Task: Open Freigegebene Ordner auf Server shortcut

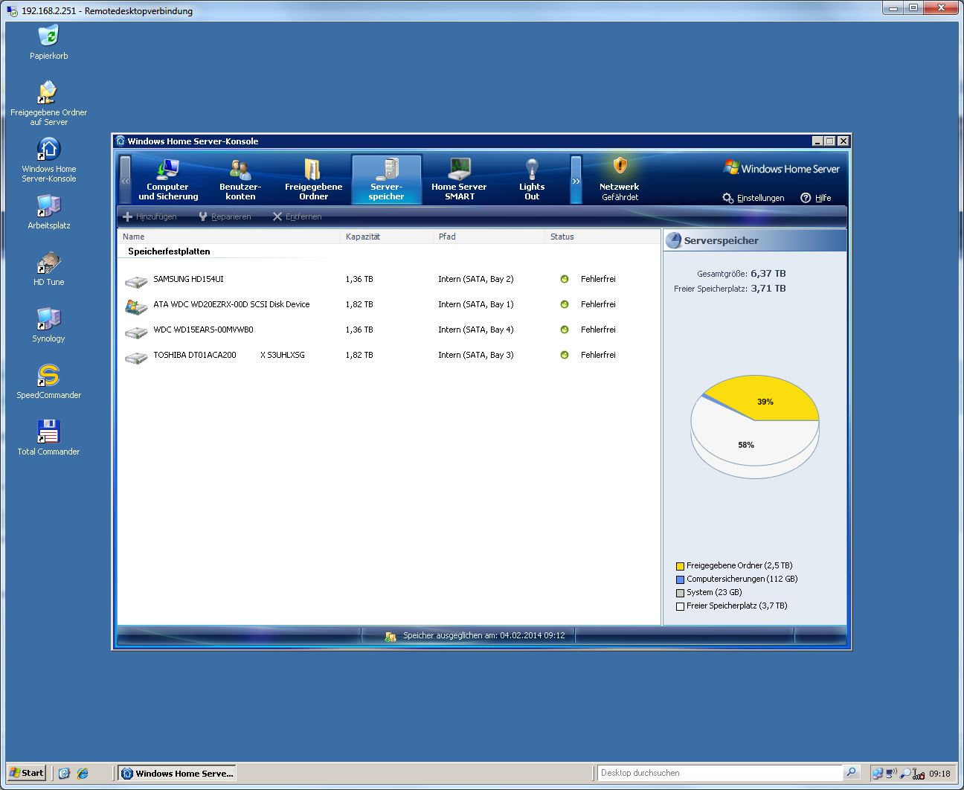Action: point(48,103)
